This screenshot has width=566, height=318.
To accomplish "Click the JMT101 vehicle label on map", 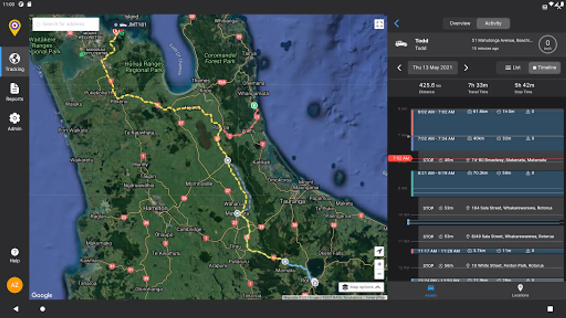I will [x=130, y=24].
